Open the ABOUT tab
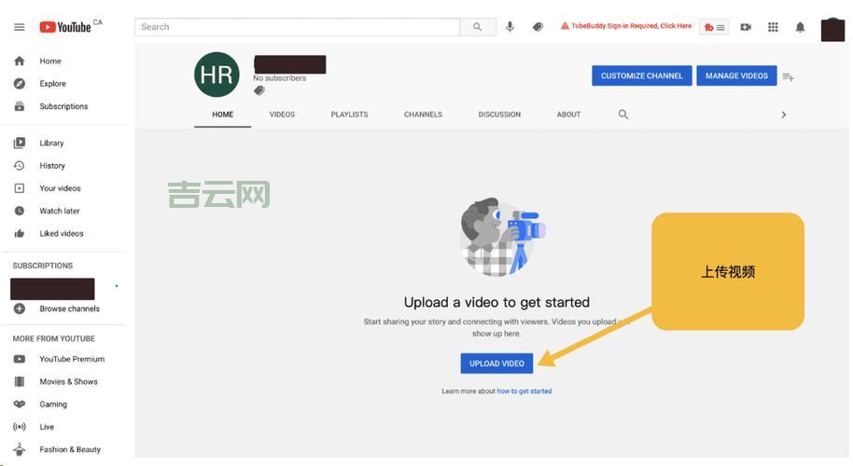853x466 pixels. coord(568,115)
